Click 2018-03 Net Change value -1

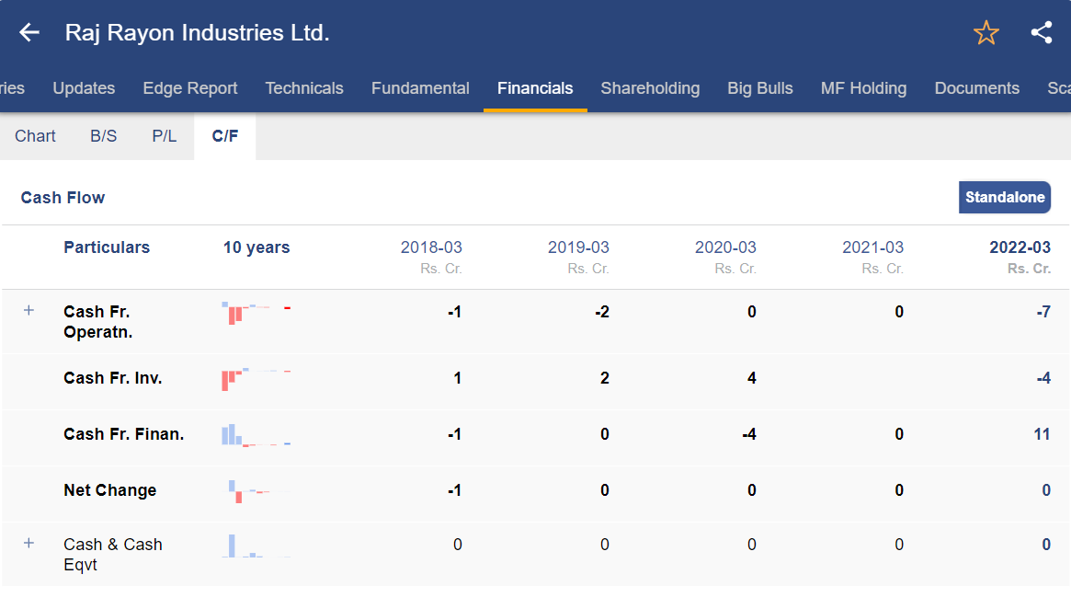point(454,490)
